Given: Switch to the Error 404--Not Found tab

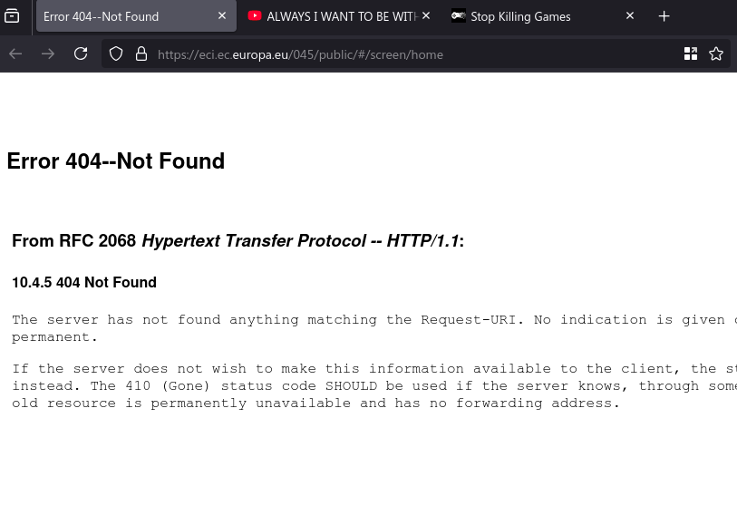Looking at the screenshot, I should (136, 16).
